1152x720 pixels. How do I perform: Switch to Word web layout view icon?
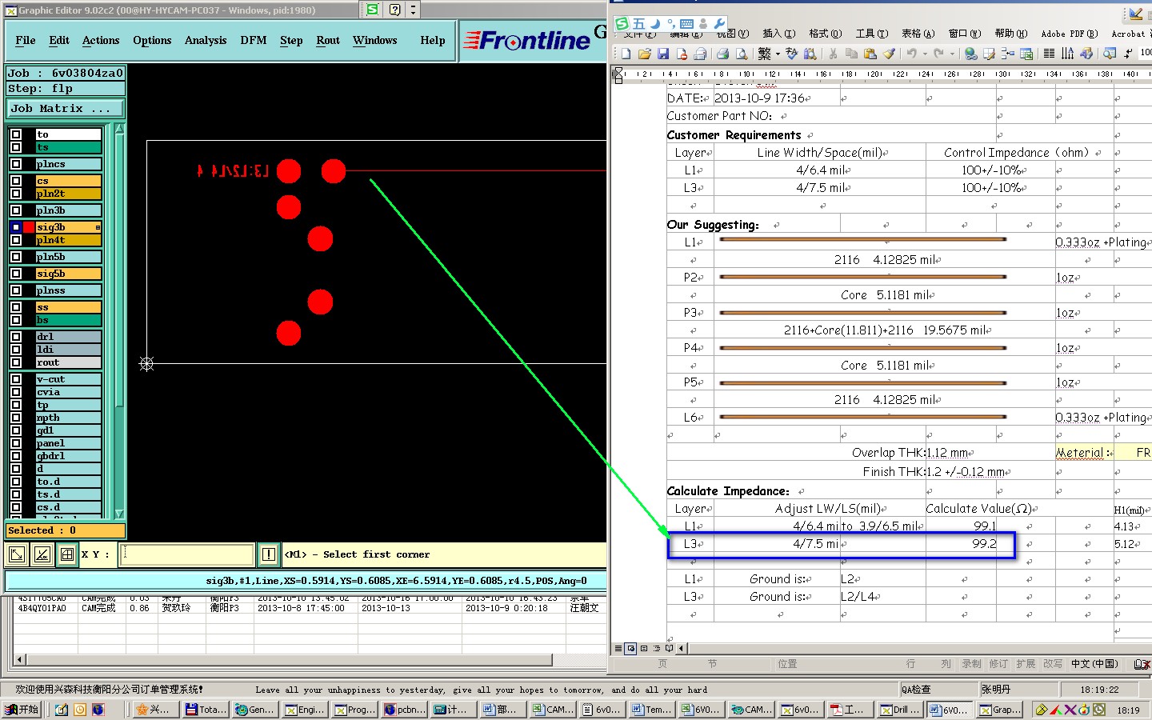631,648
